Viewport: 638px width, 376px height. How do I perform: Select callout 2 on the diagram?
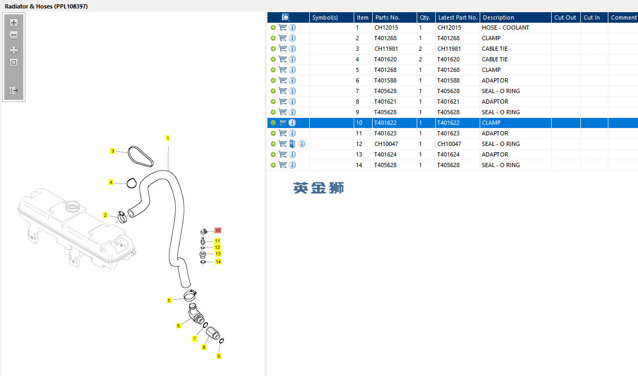pyautogui.click(x=105, y=215)
